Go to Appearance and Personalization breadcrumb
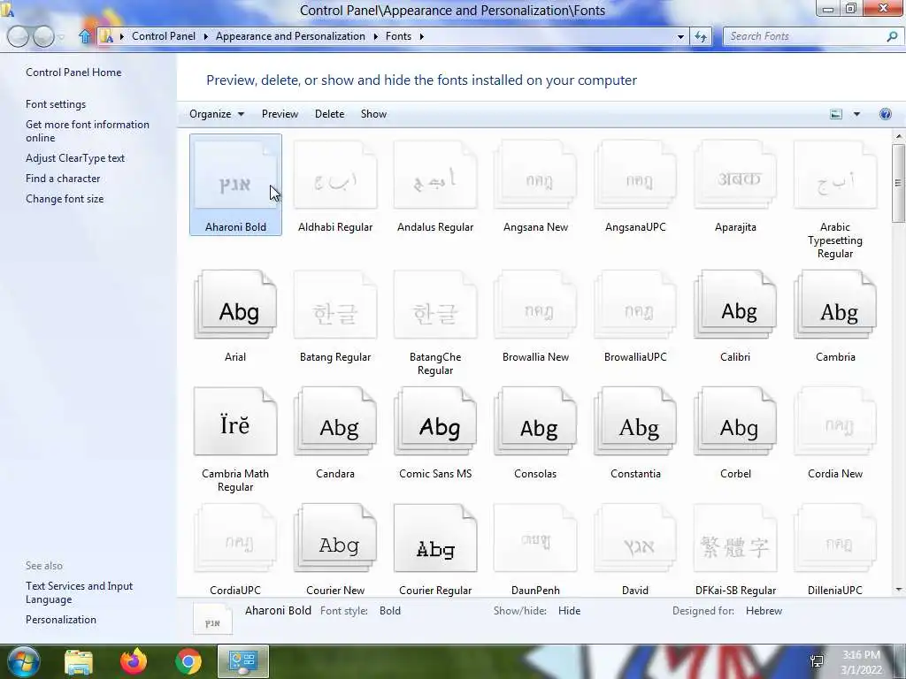The width and height of the screenshot is (906, 679). [x=290, y=36]
